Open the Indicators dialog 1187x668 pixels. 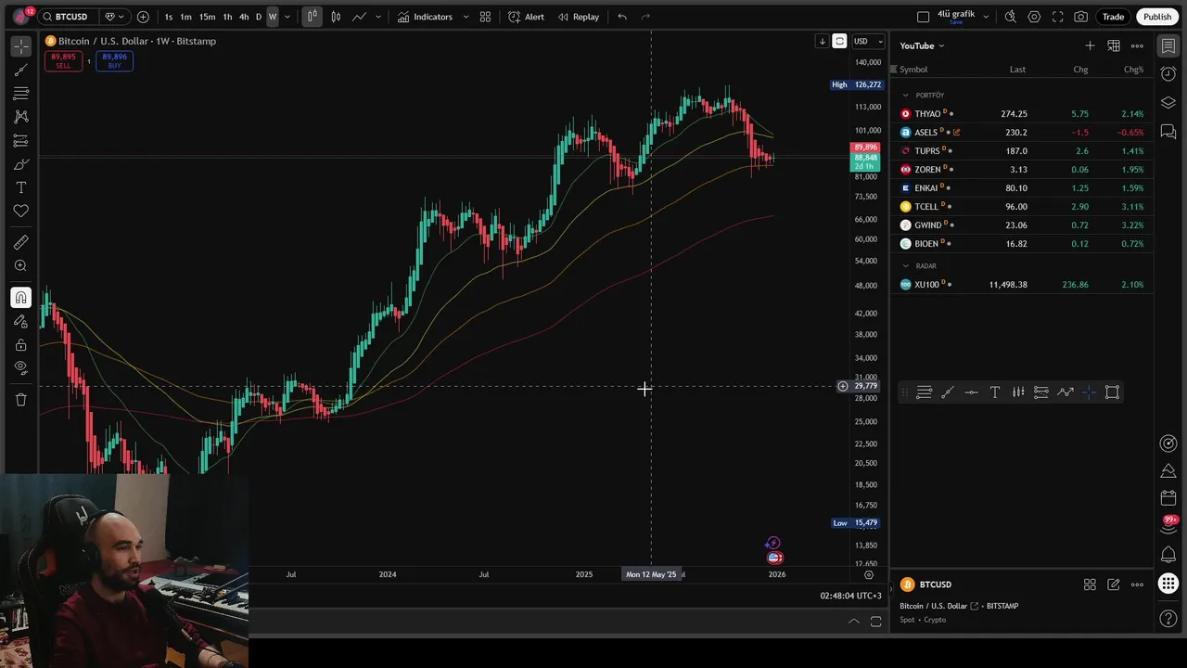click(425, 17)
